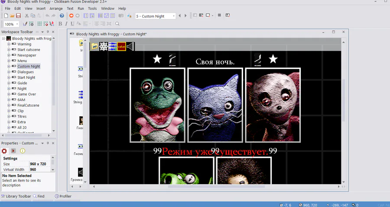Click the Bold B formatting icon
Screen dimensions: 390x207
pos(60,24)
